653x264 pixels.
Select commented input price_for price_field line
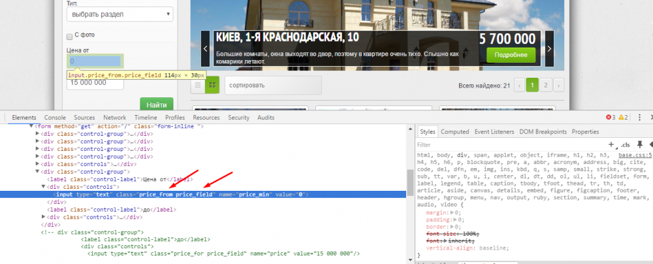pyautogui.click(x=223, y=254)
